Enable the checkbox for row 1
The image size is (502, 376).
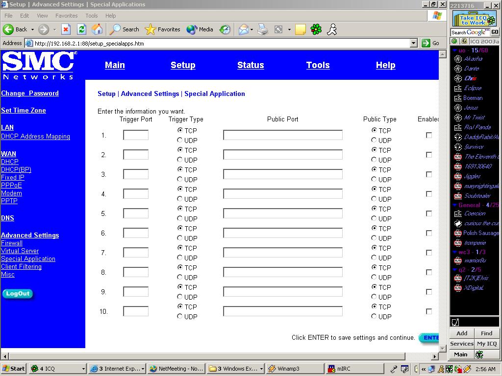[429, 135]
